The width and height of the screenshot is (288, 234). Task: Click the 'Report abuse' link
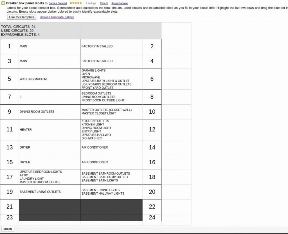tap(119, 3)
